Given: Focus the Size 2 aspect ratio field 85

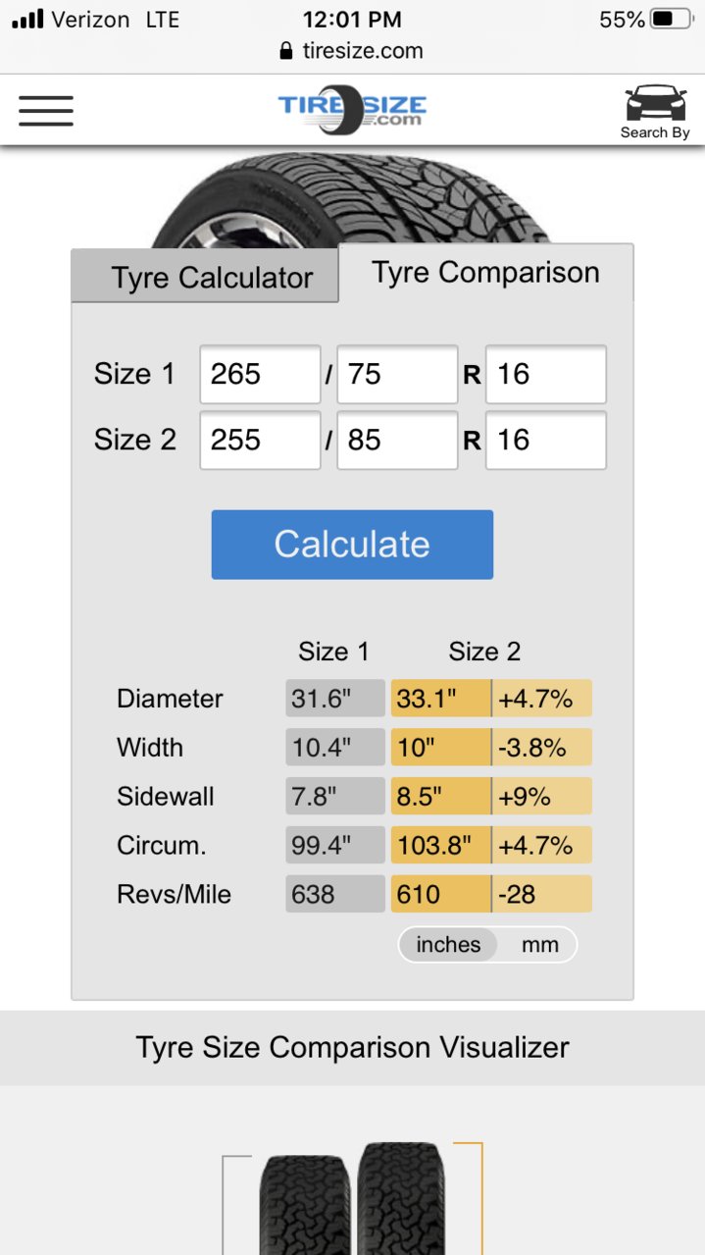Looking at the screenshot, I should [397, 440].
